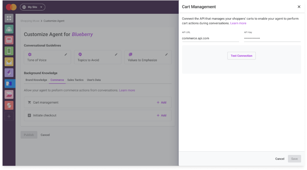This screenshot has width=307, height=170.
Task: Click the Blueberry agent name in title
Action: [82, 34]
